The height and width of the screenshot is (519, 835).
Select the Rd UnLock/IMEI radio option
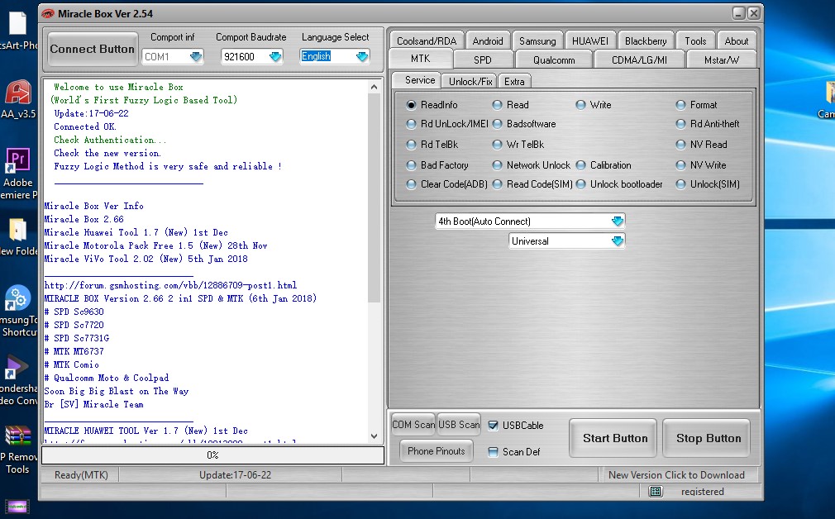(411, 124)
